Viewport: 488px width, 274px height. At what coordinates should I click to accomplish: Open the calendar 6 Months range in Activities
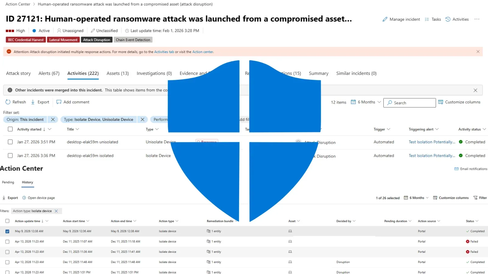pyautogui.click(x=366, y=102)
